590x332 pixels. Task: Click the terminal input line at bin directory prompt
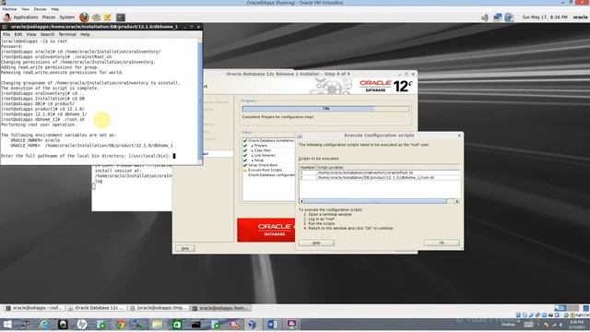(x=88, y=156)
